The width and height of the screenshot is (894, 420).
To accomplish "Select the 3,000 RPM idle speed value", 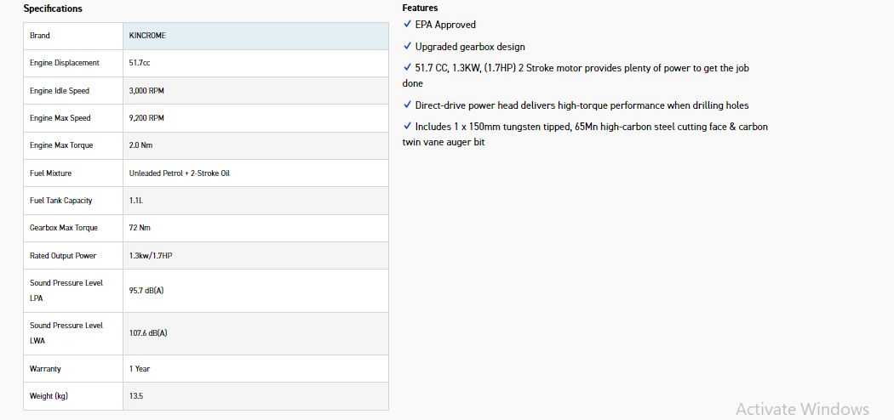I will [146, 91].
